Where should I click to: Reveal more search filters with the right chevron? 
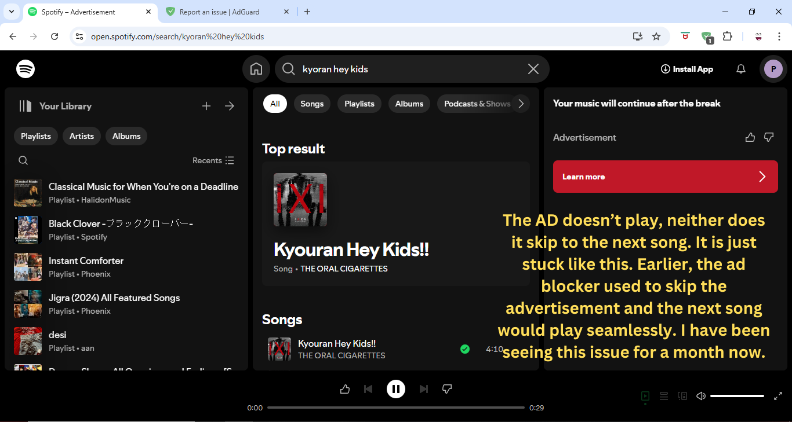pyautogui.click(x=521, y=104)
